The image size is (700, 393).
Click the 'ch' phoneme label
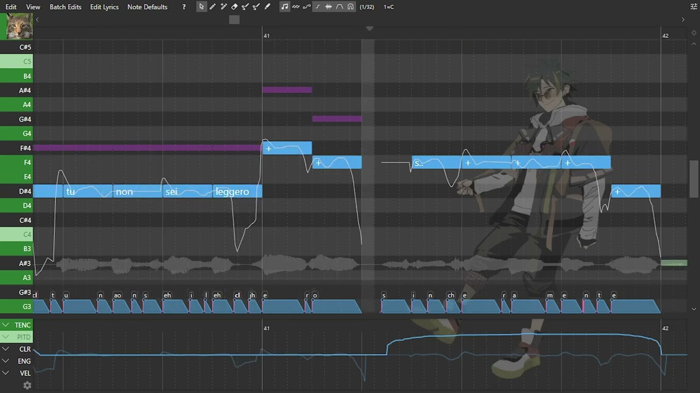[451, 295]
